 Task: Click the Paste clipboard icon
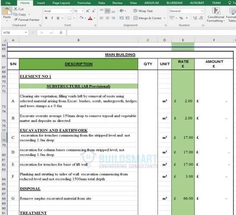[7, 12]
